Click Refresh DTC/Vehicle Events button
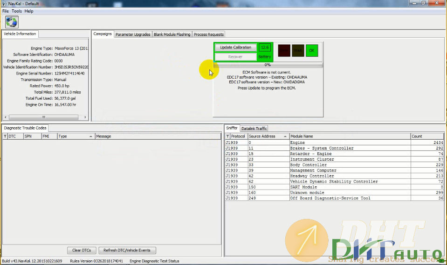The width and height of the screenshot is (447, 265). 127,250
